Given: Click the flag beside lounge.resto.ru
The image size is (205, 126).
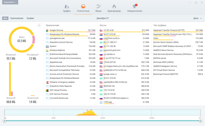Looking at the screenshot, I should coord(101,75).
